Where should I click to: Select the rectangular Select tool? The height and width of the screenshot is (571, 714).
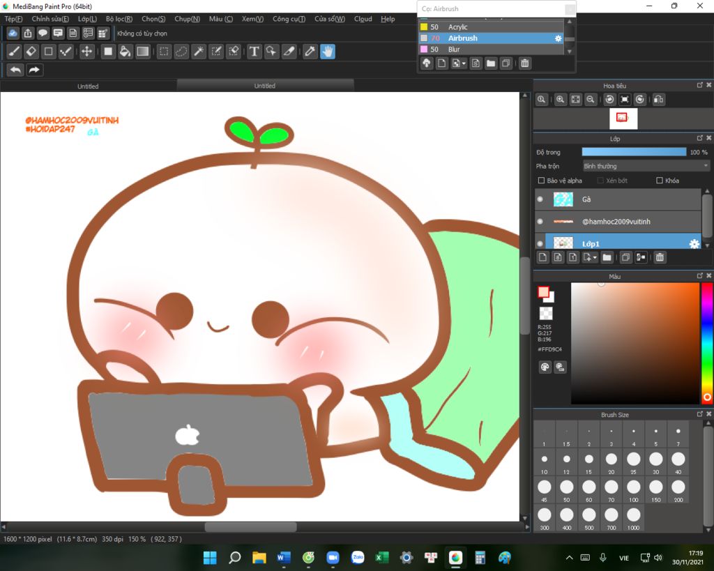164,52
